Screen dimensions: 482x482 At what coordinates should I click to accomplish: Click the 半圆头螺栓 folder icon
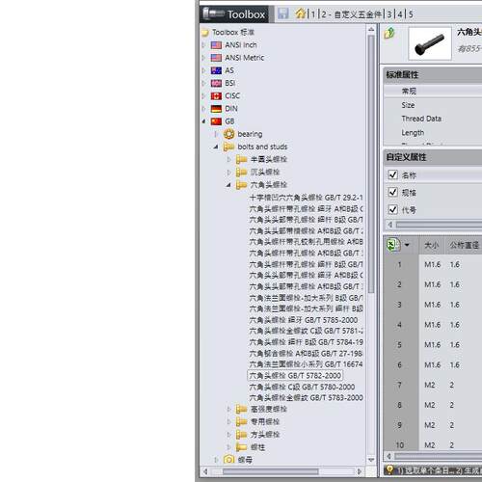(241, 159)
